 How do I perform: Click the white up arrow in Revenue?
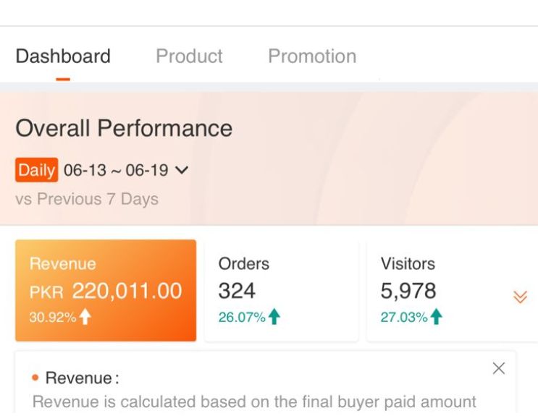tap(85, 317)
